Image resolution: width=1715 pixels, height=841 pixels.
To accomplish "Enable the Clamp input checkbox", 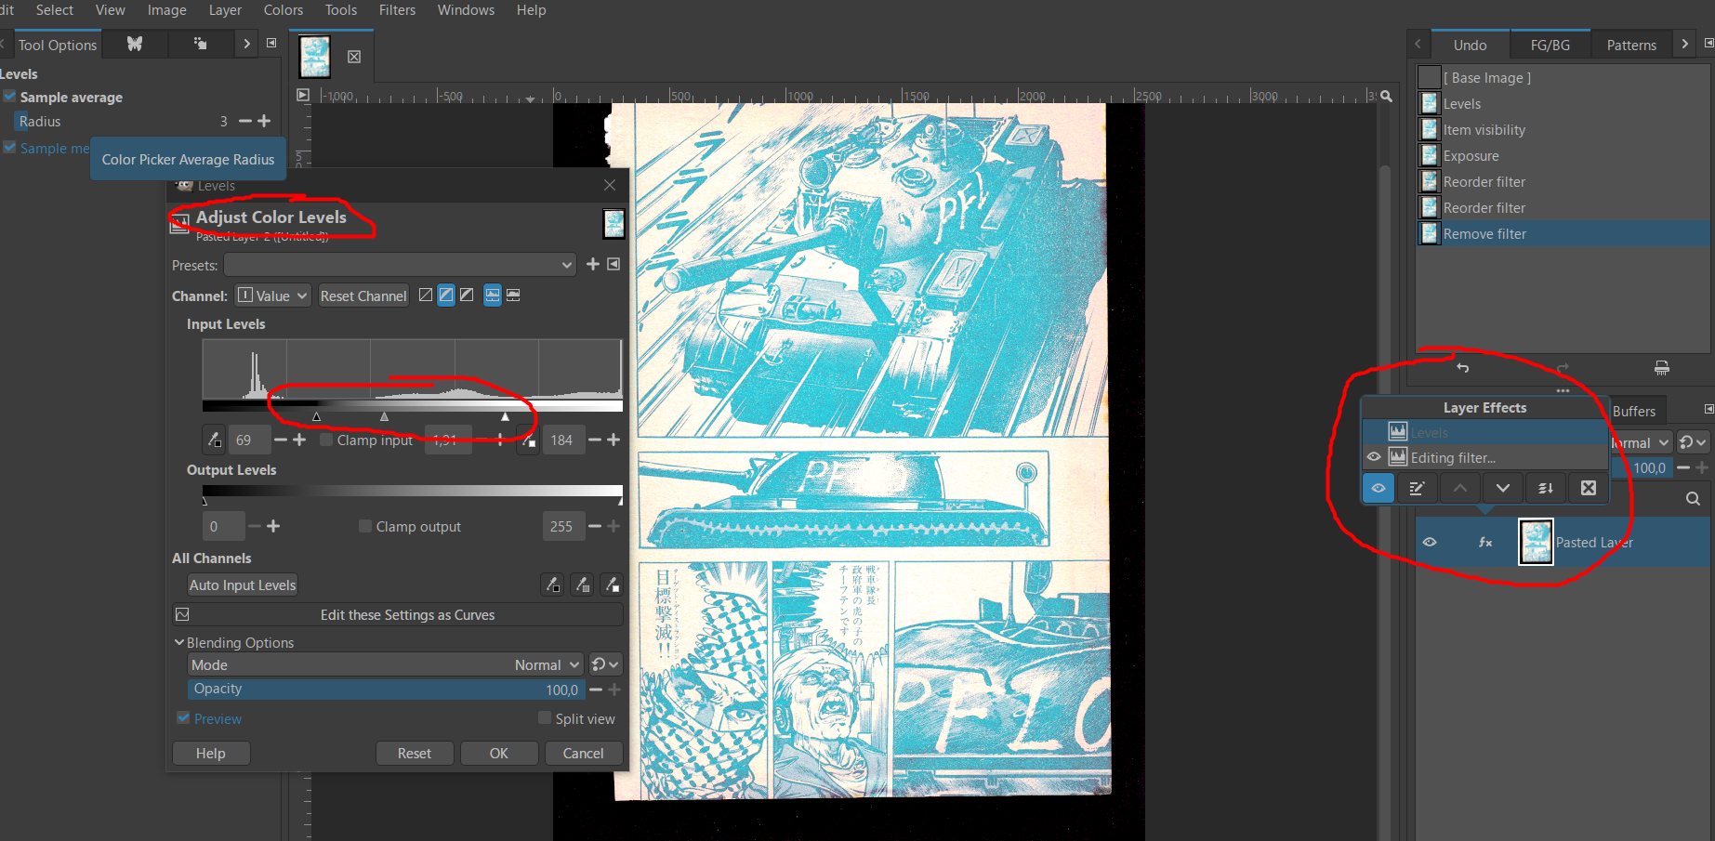I will click(326, 440).
